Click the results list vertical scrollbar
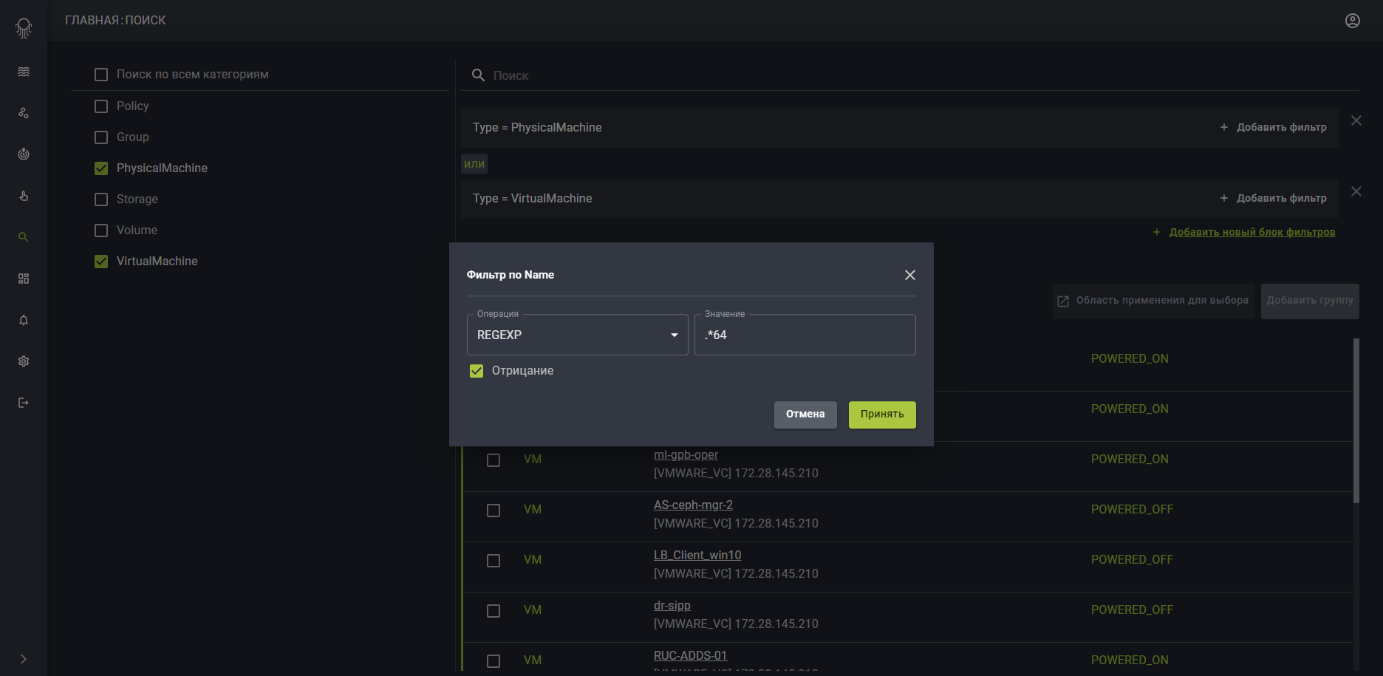1383x676 pixels. [x=1356, y=421]
